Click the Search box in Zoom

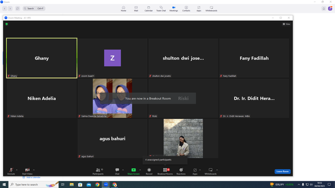[34, 8]
